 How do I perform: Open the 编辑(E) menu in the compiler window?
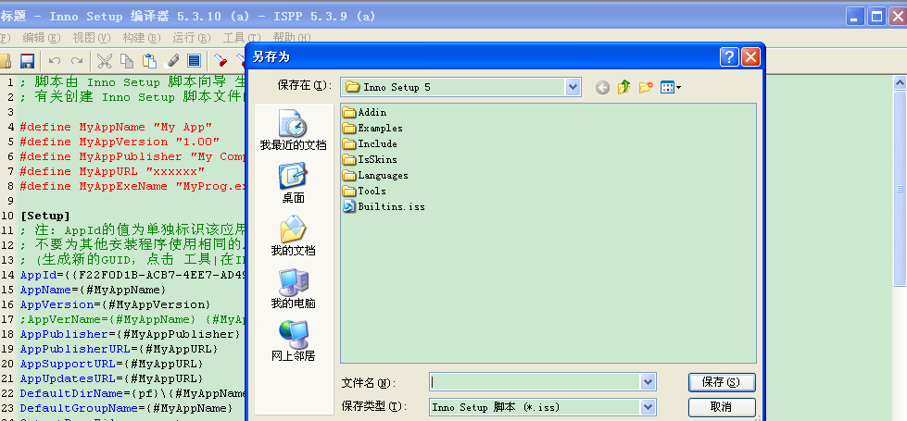(42, 38)
